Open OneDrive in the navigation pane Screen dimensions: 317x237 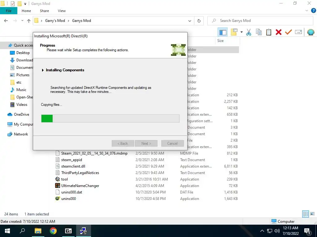tap(18, 114)
